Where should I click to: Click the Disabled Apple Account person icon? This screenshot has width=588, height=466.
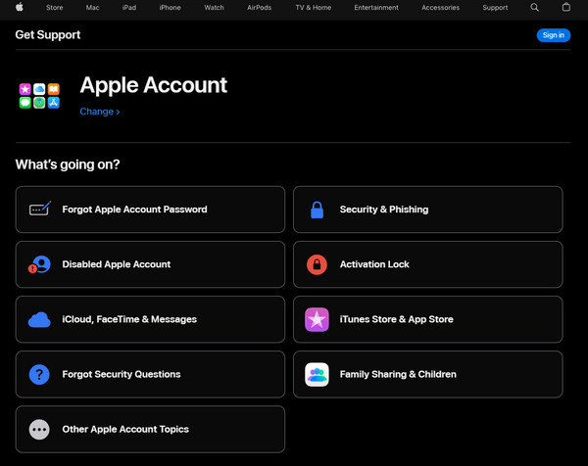pyautogui.click(x=39, y=264)
